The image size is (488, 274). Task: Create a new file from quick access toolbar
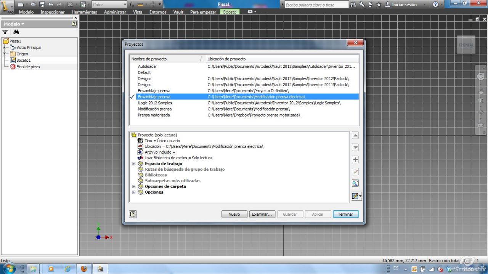[x=21, y=5]
